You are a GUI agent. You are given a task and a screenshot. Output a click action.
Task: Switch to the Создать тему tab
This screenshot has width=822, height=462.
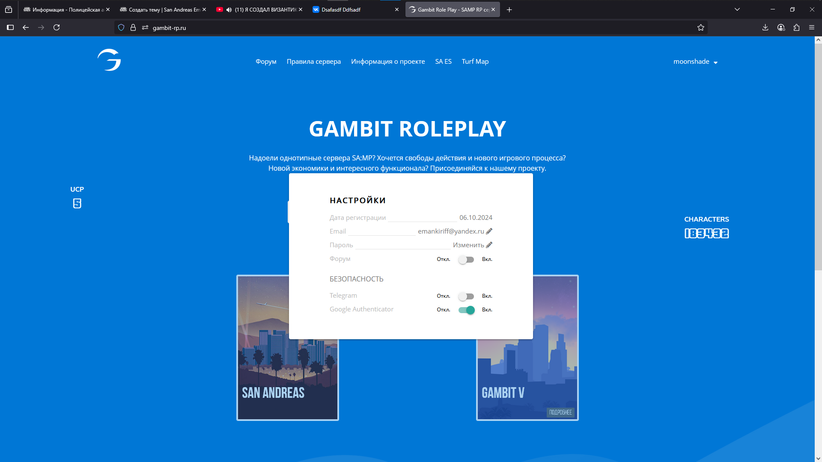point(163,9)
